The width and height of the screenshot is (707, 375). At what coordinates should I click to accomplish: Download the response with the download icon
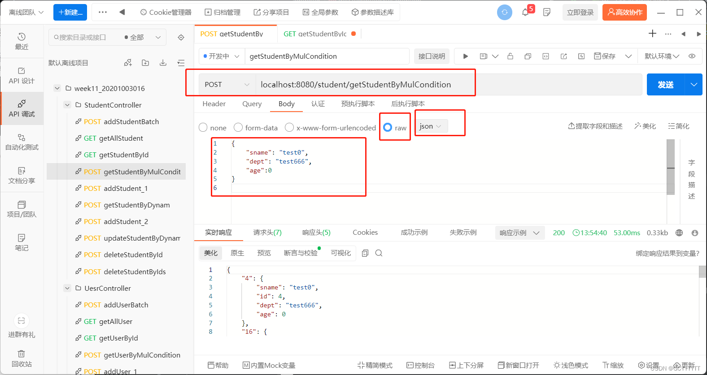(x=695, y=233)
